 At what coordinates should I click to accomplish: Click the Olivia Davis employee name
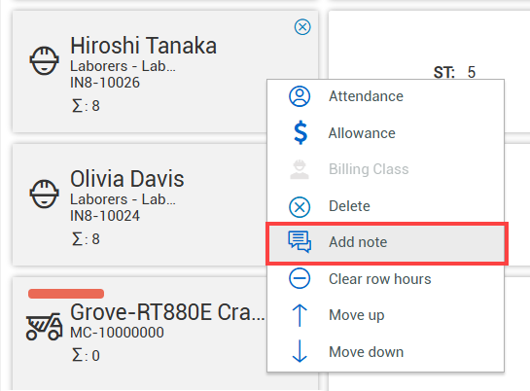click(x=127, y=179)
